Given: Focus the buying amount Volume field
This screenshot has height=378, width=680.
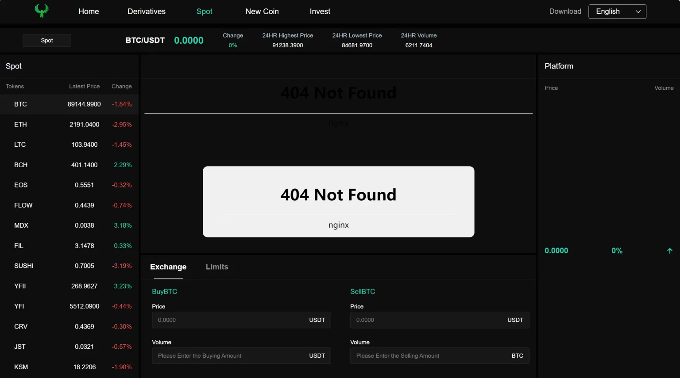Looking at the screenshot, I should (230, 356).
